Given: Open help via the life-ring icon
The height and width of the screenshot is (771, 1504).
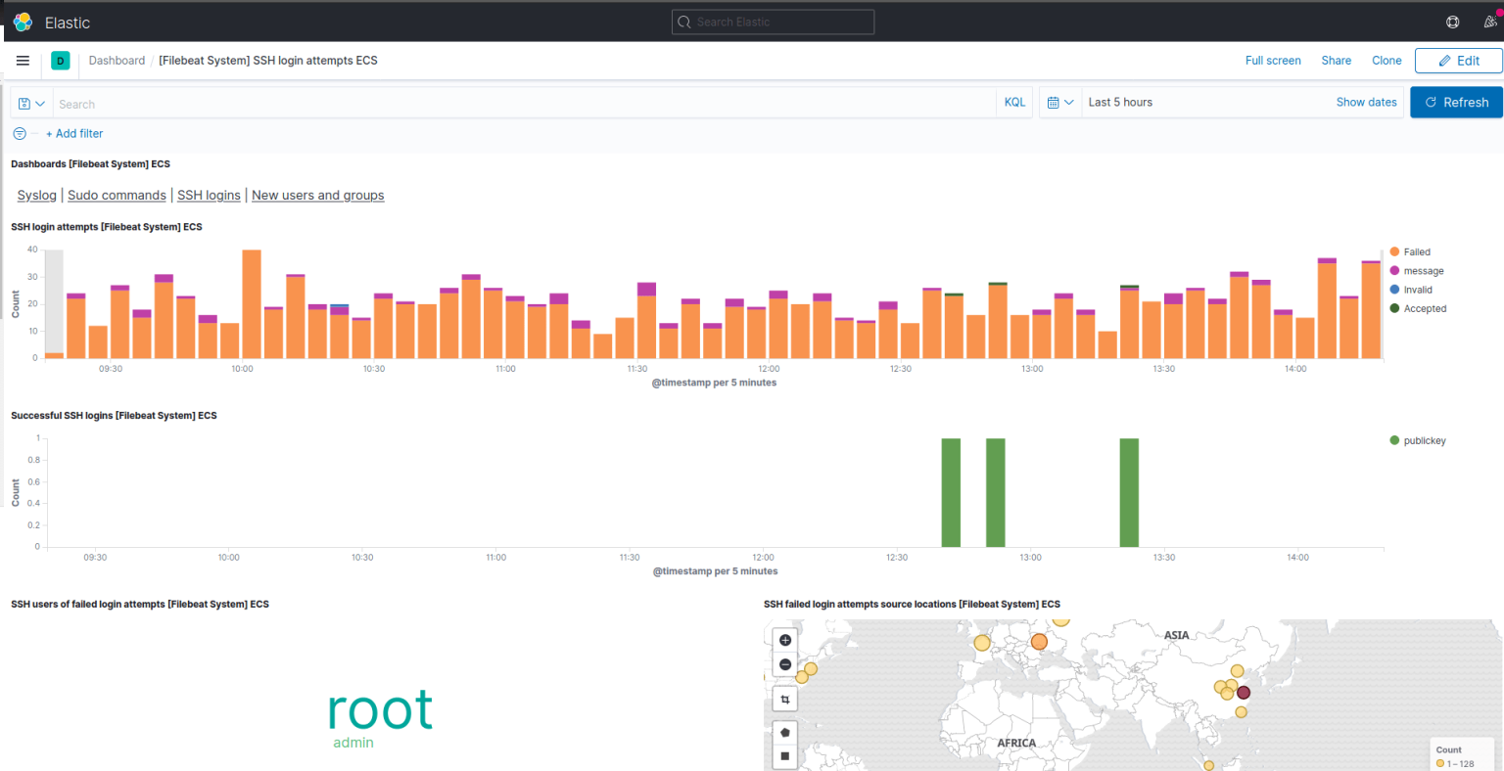Looking at the screenshot, I should pos(1452,21).
